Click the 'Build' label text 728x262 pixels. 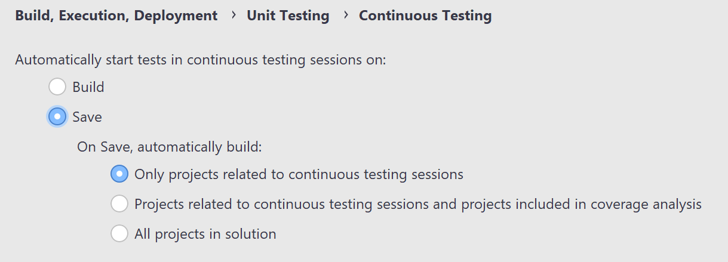click(x=88, y=87)
